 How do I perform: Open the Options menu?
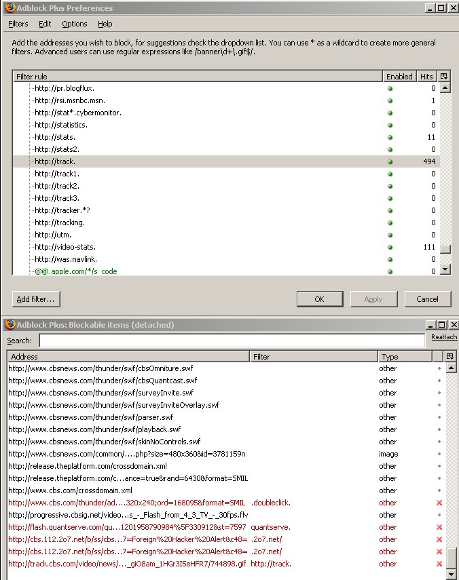pos(75,24)
